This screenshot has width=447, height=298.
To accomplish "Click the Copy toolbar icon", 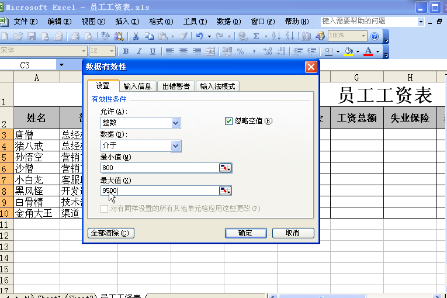I will coord(149,36).
